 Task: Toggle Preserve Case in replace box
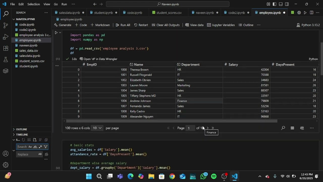coord(40,154)
